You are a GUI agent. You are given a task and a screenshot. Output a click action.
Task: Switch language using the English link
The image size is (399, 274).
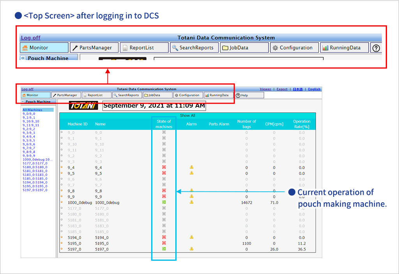314,89
